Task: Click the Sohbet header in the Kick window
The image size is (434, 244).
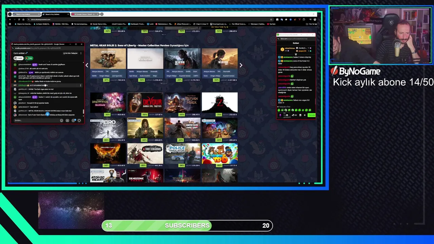Action: (296, 43)
